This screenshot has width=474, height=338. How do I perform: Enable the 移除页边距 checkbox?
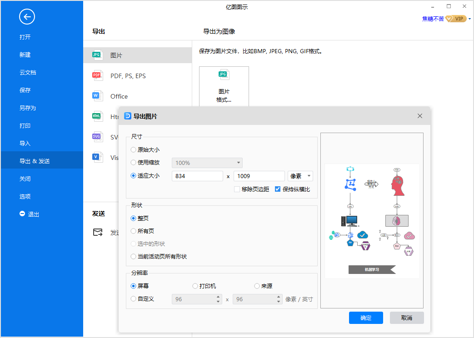click(237, 189)
